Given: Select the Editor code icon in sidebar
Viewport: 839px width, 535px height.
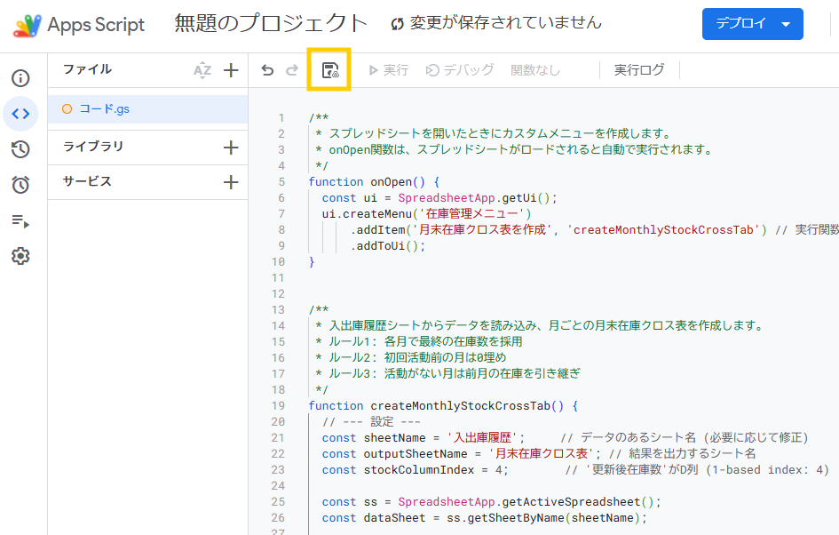Looking at the screenshot, I should click(x=20, y=114).
